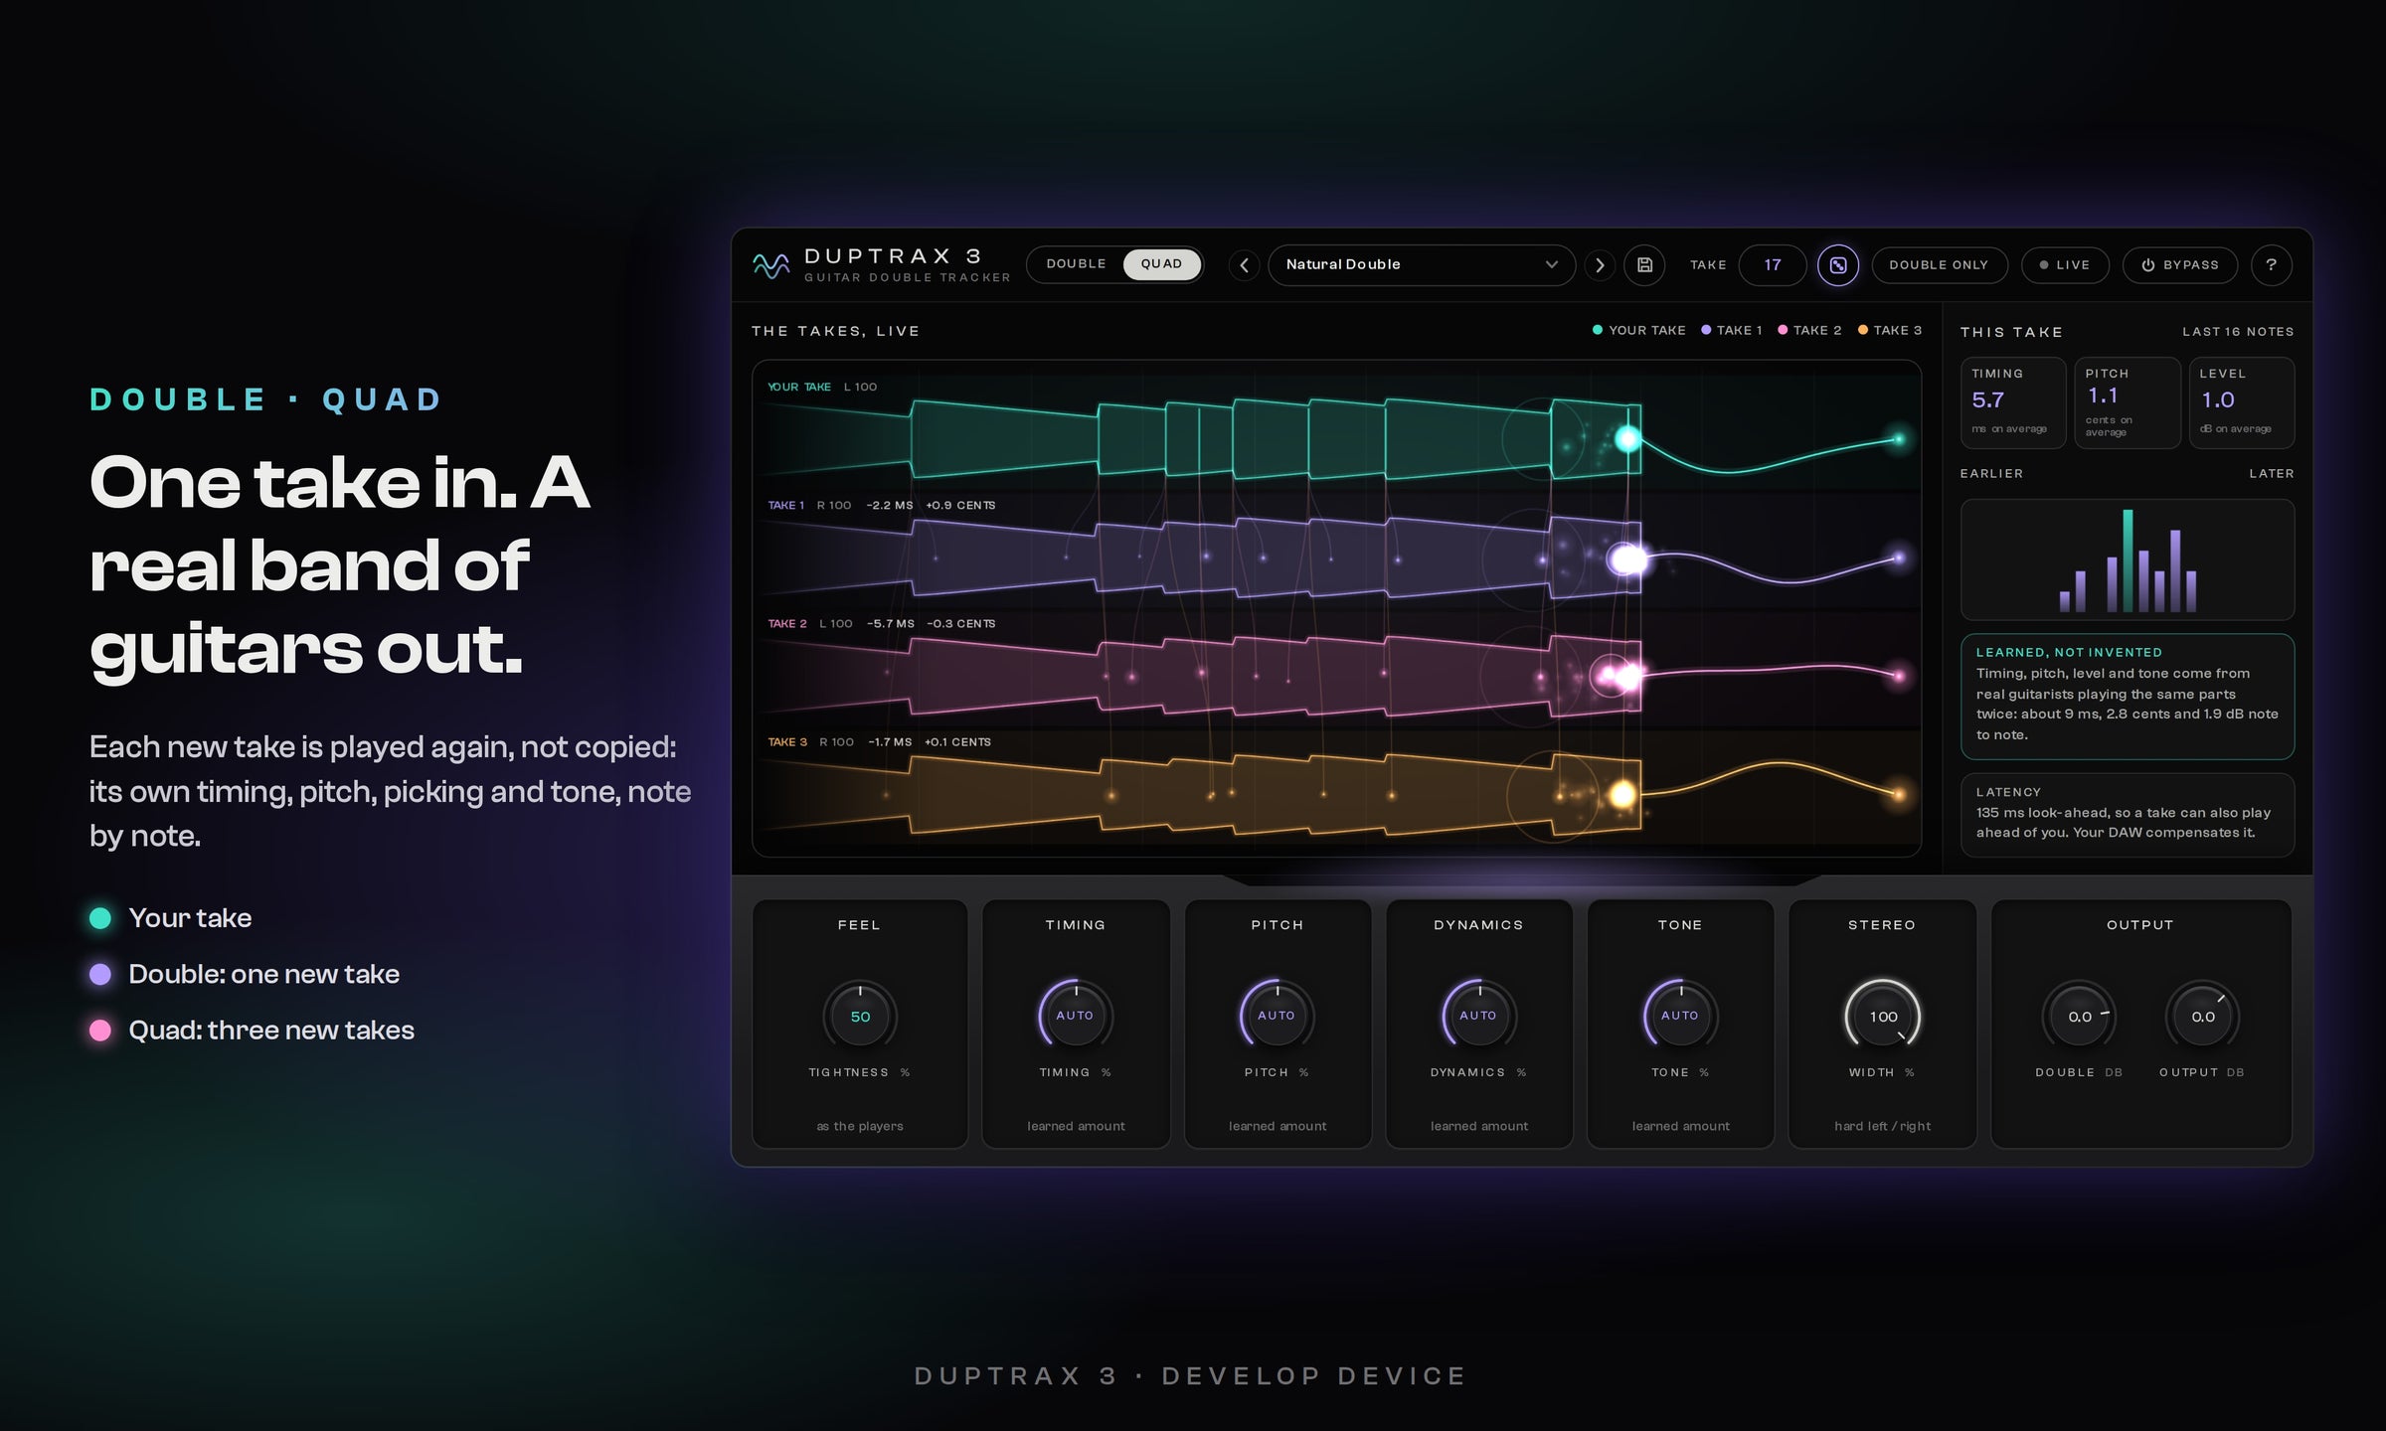Click the OUTPUT panel heading
The width and height of the screenshot is (2386, 1431).
pos(2139,925)
